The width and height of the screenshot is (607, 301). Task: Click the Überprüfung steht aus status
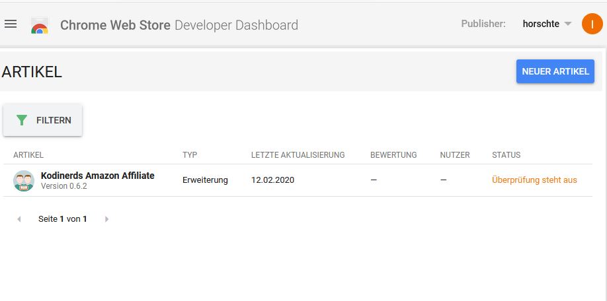click(534, 180)
